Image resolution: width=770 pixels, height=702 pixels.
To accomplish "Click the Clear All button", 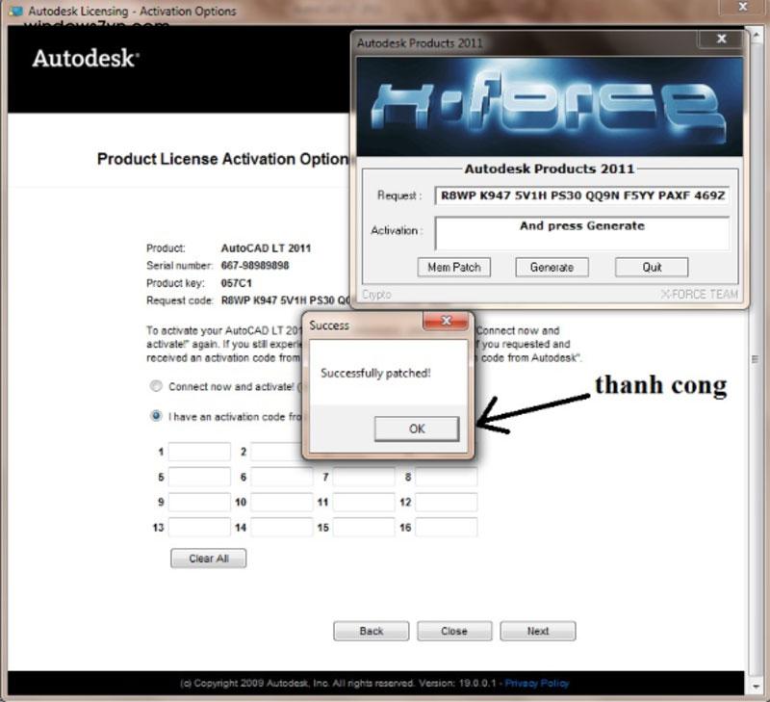I will [x=208, y=559].
